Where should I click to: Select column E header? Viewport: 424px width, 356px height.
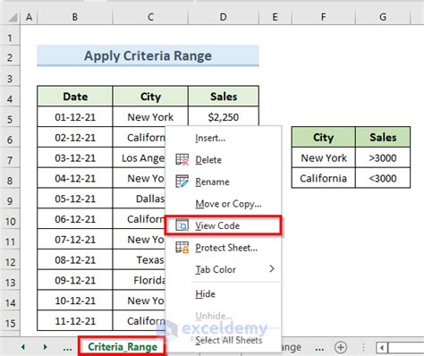click(x=275, y=17)
